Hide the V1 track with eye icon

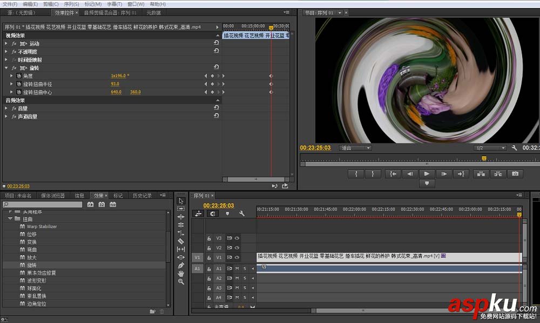tap(237, 258)
